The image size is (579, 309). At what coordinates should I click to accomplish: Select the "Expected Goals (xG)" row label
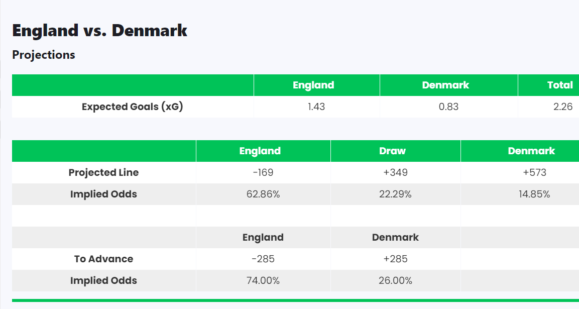(x=132, y=107)
